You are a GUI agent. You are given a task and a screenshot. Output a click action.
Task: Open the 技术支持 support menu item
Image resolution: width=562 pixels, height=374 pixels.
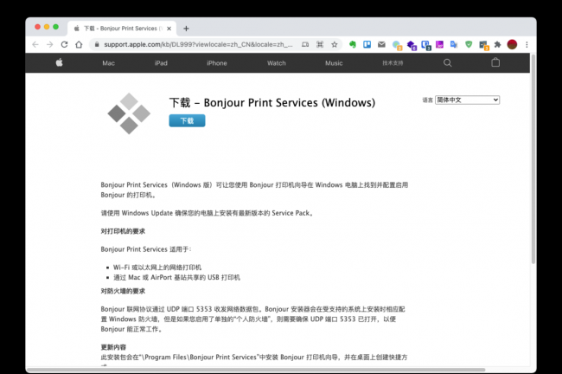coord(393,63)
